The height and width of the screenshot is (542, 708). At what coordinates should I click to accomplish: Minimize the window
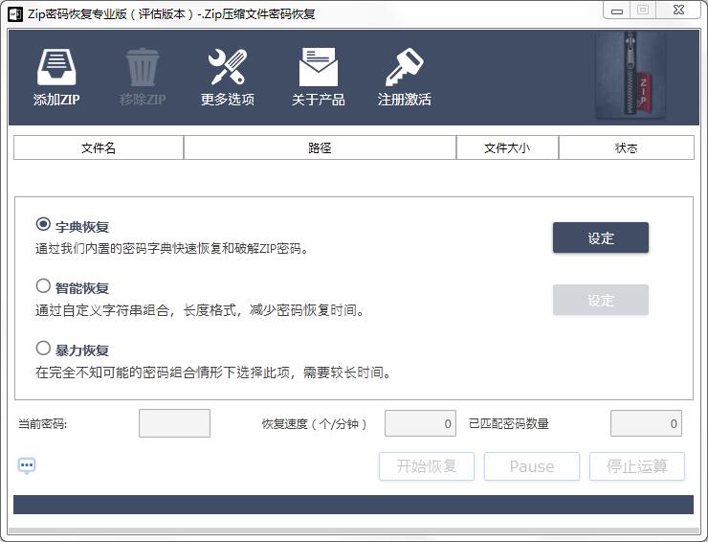point(617,11)
